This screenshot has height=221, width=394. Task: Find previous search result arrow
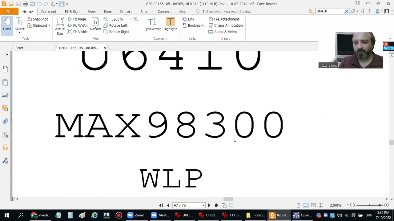(362, 11)
